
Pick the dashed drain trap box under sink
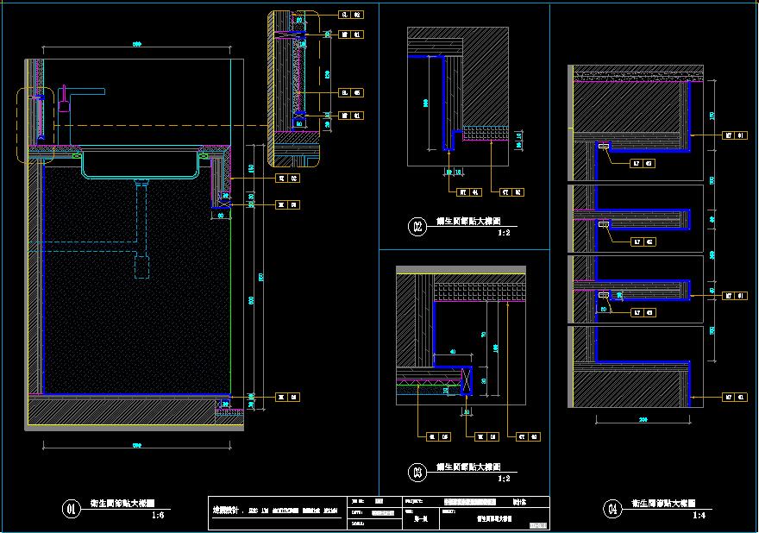coord(141,267)
